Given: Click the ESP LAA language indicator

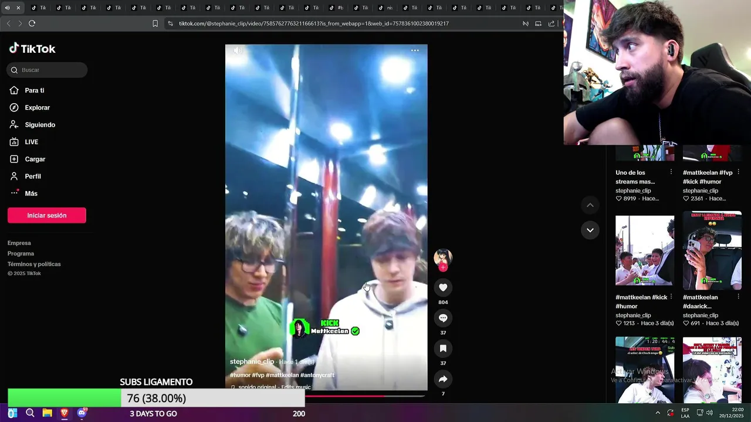Looking at the screenshot, I should [685, 413].
